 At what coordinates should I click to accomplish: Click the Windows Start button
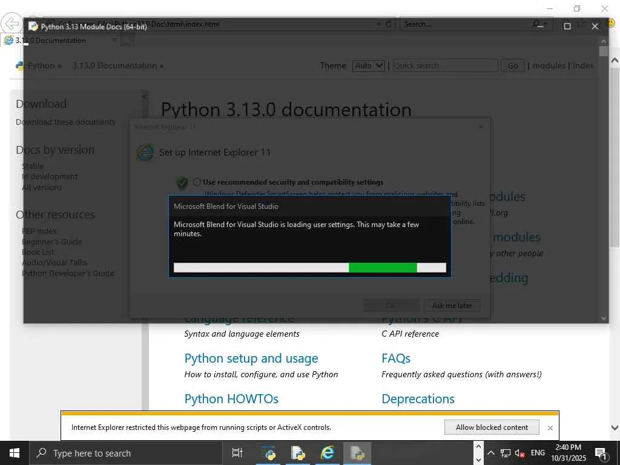(15, 453)
